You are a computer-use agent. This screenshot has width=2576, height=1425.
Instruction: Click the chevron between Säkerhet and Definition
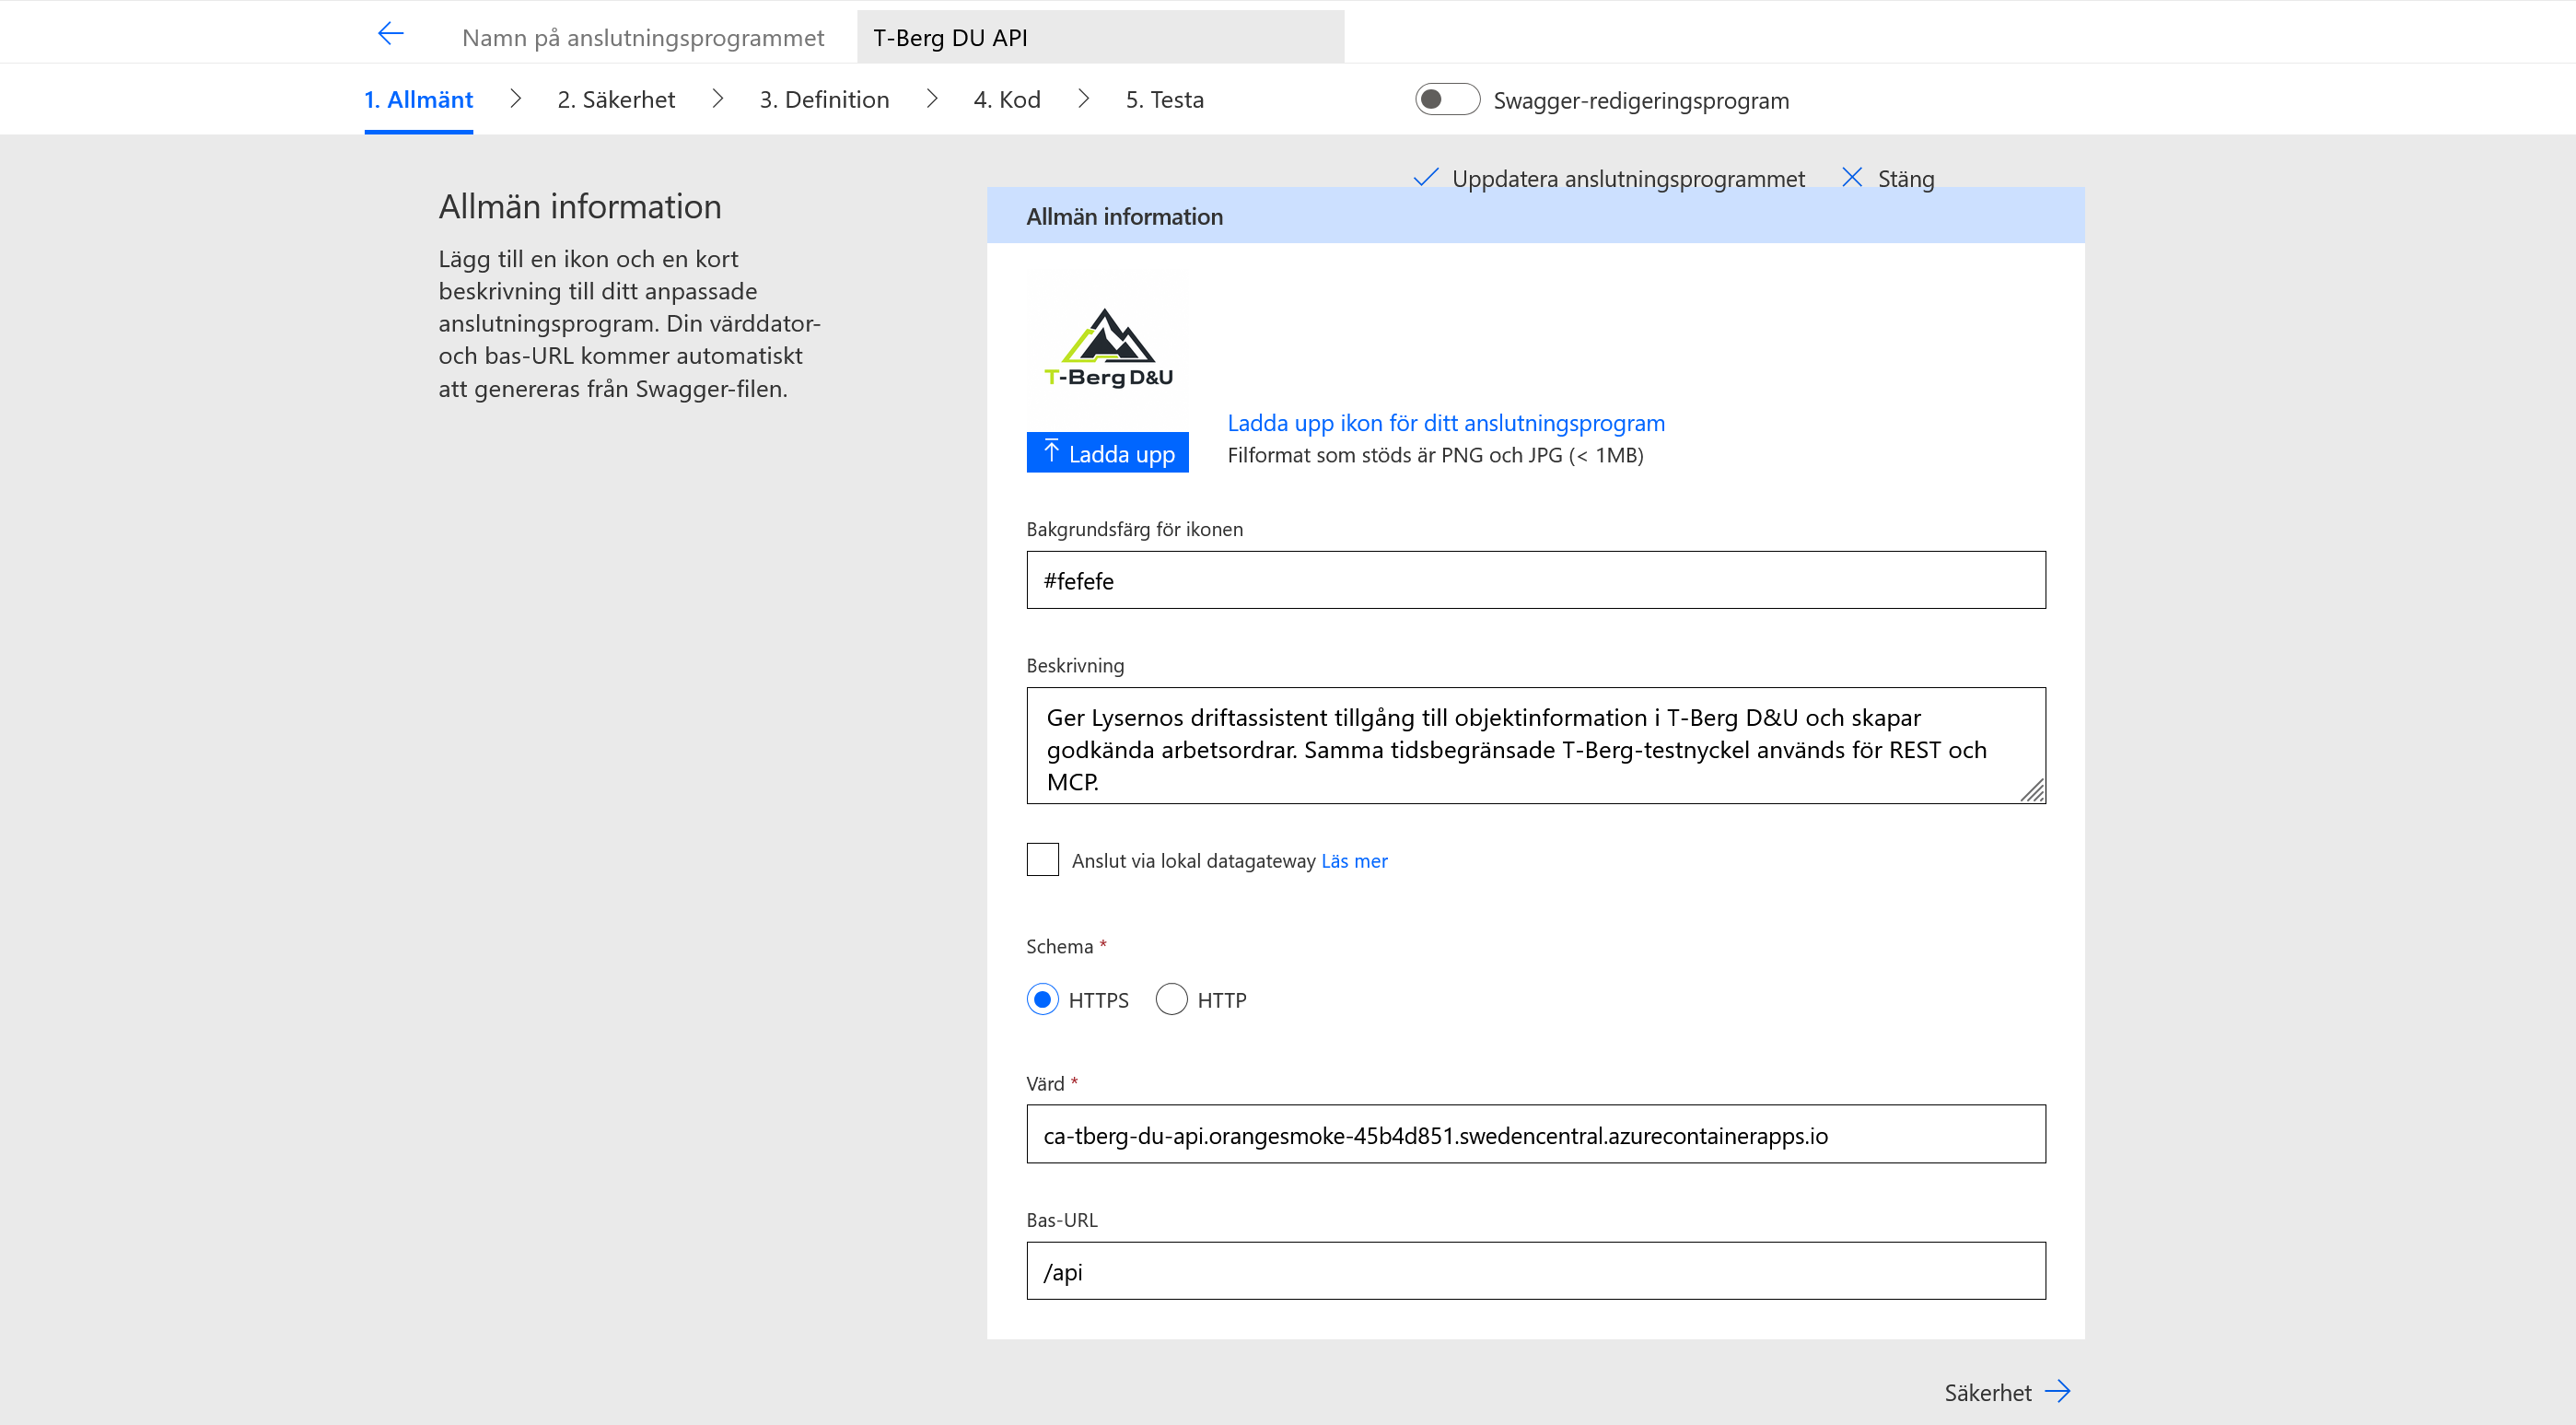pyautogui.click(x=718, y=98)
